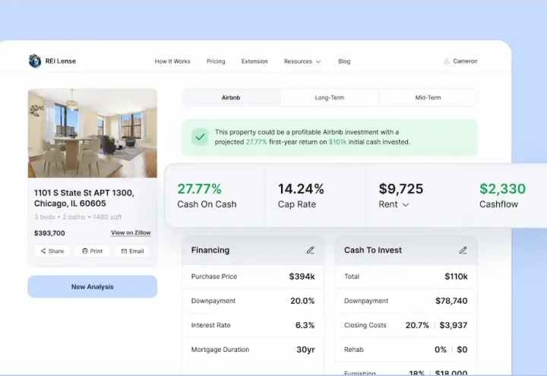Click the $2,330 Cashflow metric
The width and height of the screenshot is (547, 376).
502,195
